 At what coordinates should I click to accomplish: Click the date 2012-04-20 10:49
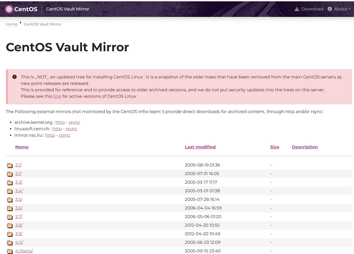click(203, 234)
